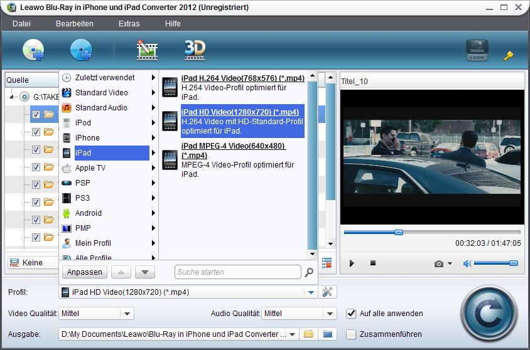This screenshot has width=530, height=350.
Task: Take a snapshot with camera icon
Action: [x=439, y=263]
